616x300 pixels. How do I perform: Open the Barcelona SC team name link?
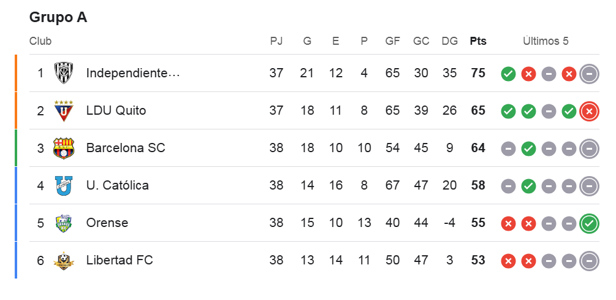[x=126, y=148]
